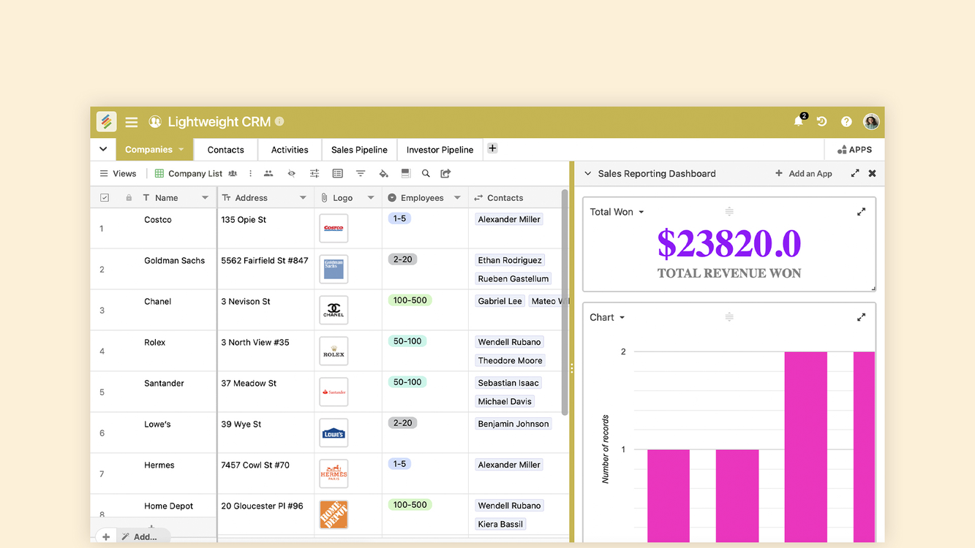Open the Ethan Rodriguez contact chip
This screenshot has width=975, height=548.
(x=511, y=260)
